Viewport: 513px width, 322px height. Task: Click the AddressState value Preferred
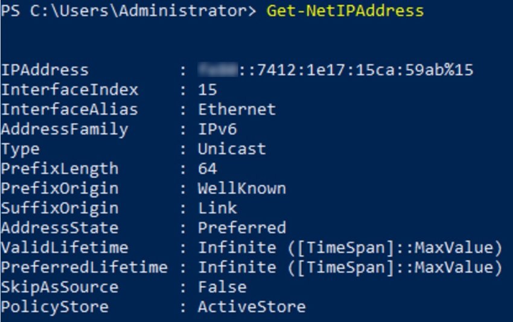tap(241, 228)
